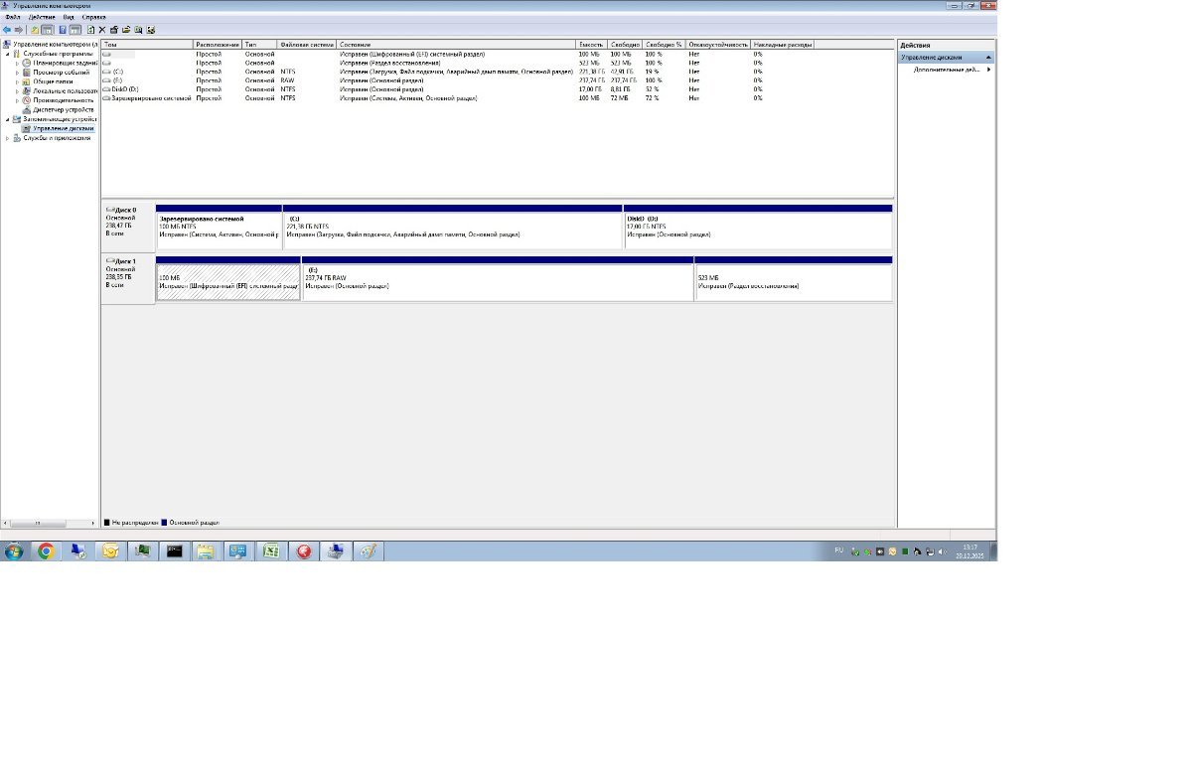This screenshot has width=1192, height=783.
Task: Click the black X delete toolbar icon
Action: [102, 30]
